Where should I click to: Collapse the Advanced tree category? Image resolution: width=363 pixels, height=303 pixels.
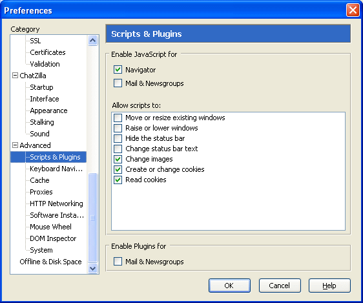(x=15, y=145)
